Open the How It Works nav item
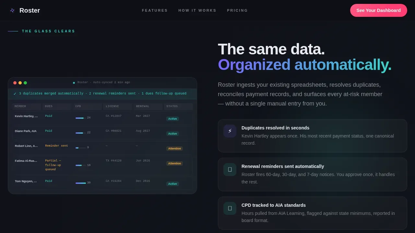The width and height of the screenshot is (415, 233). tap(197, 10)
